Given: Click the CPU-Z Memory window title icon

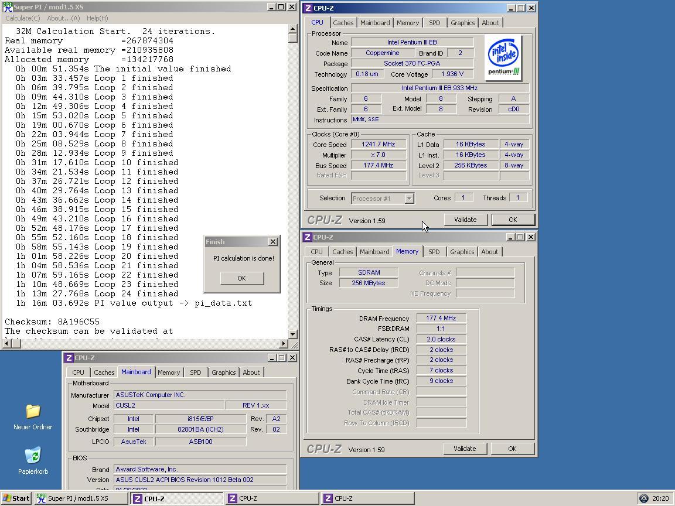Looking at the screenshot, I should pyautogui.click(x=307, y=237).
